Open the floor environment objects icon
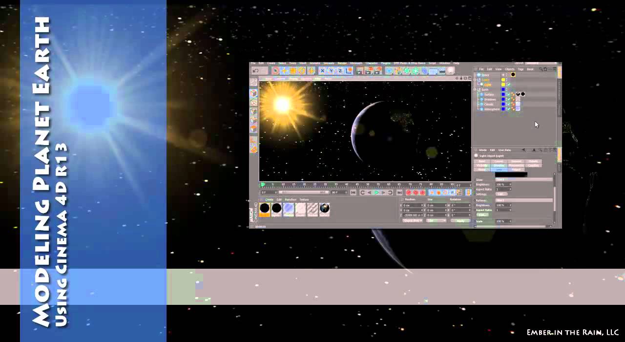This screenshot has height=342, width=625. click(433, 70)
